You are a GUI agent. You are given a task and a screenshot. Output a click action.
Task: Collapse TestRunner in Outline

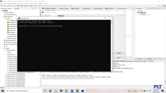click(136, 13)
